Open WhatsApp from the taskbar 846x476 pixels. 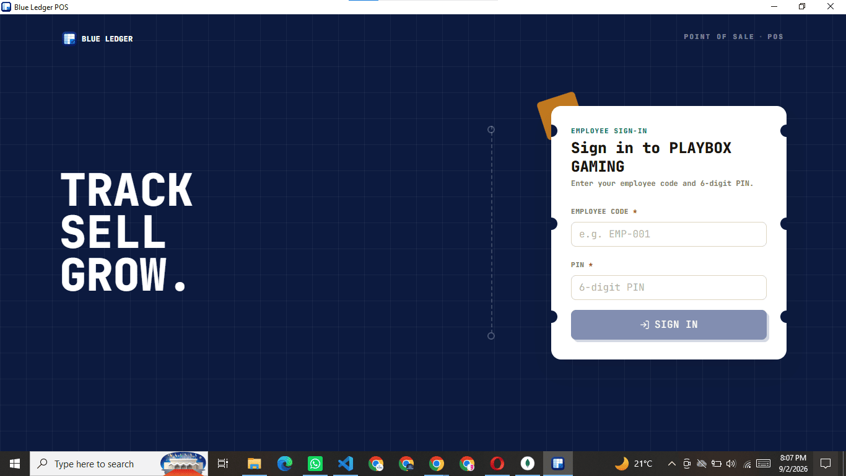(315, 464)
